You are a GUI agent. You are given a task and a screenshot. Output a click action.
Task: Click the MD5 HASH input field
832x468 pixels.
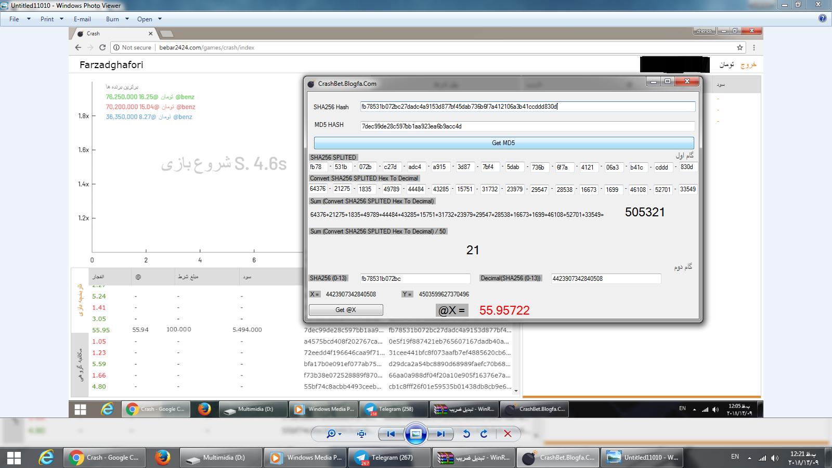tap(527, 126)
